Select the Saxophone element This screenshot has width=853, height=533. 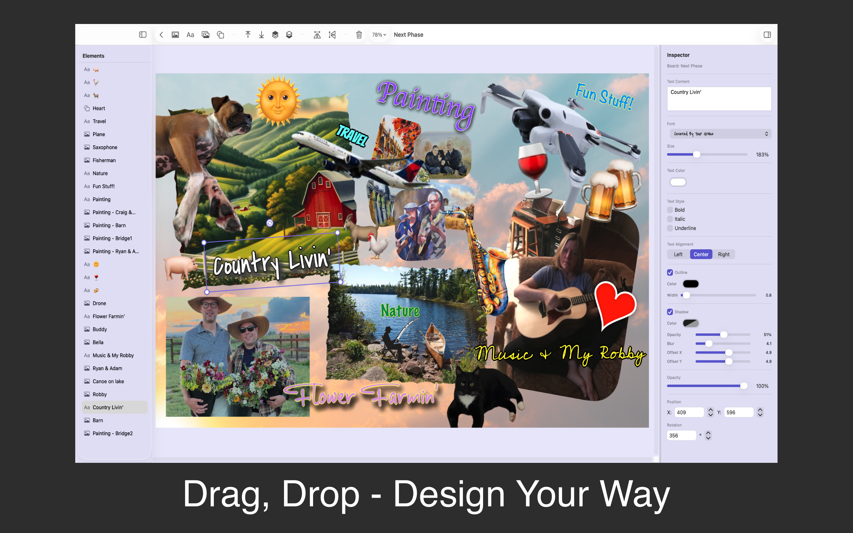click(115, 147)
